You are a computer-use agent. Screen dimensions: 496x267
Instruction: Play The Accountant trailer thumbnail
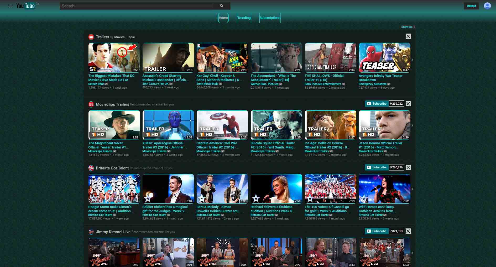[x=276, y=58]
